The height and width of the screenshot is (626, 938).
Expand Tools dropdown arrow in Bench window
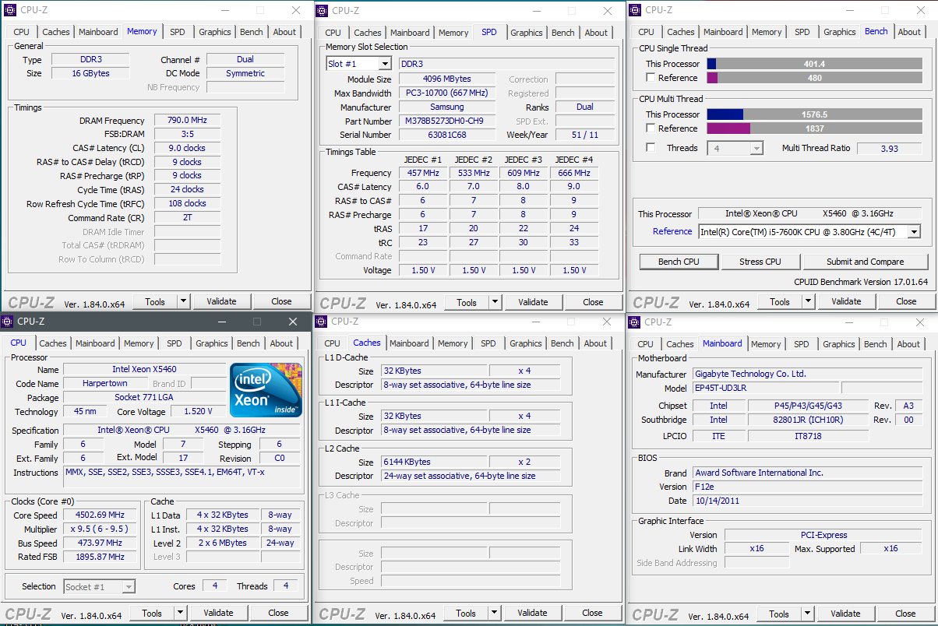pos(809,301)
